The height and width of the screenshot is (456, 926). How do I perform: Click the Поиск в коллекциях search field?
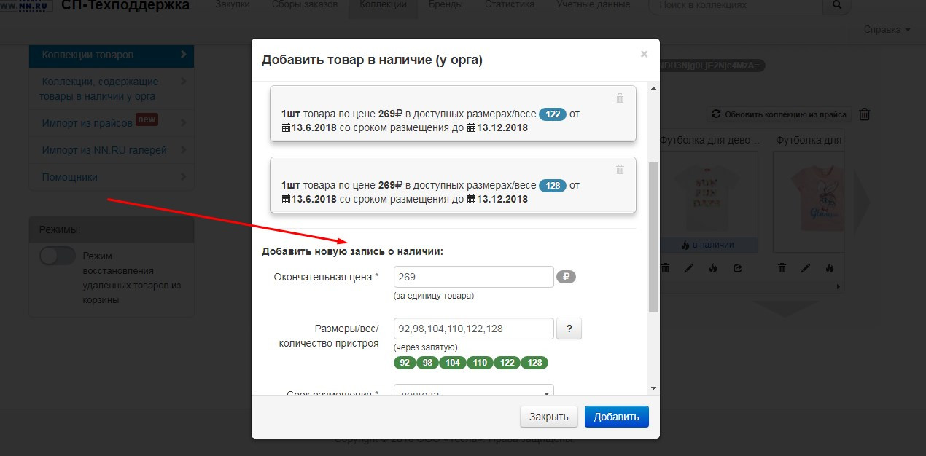point(736,5)
